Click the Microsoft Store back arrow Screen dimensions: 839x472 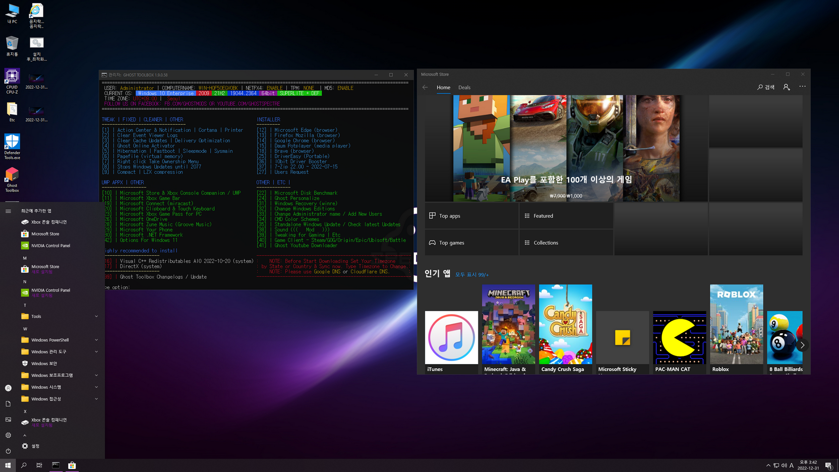coord(425,87)
